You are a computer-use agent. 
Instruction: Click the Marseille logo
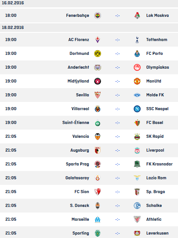tap(98, 219)
